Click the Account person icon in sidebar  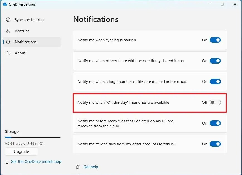pyautogui.click(x=8, y=31)
